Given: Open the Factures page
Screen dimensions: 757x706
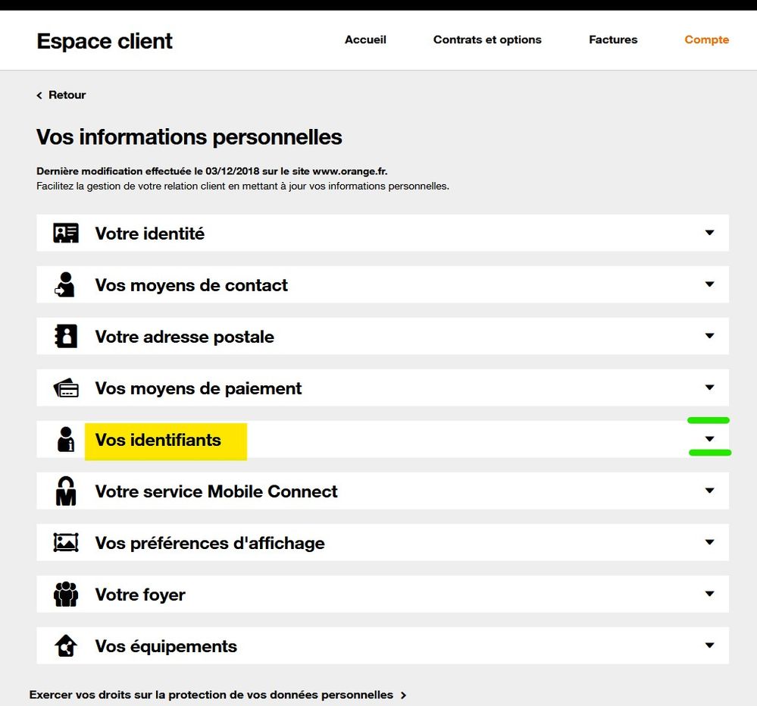Looking at the screenshot, I should point(613,39).
